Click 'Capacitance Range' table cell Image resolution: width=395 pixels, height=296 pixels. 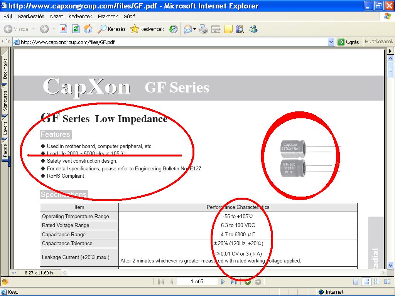click(x=79, y=235)
